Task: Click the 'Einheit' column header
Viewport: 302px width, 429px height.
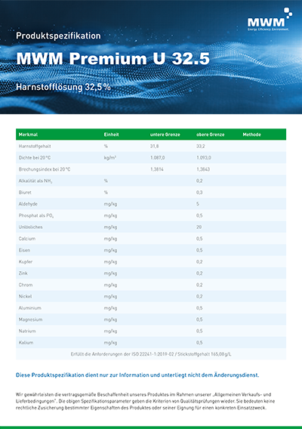Action: tap(111, 134)
